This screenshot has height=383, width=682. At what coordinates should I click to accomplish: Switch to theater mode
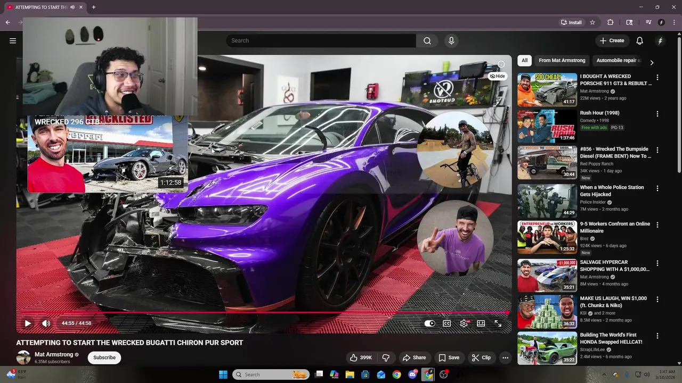481,323
